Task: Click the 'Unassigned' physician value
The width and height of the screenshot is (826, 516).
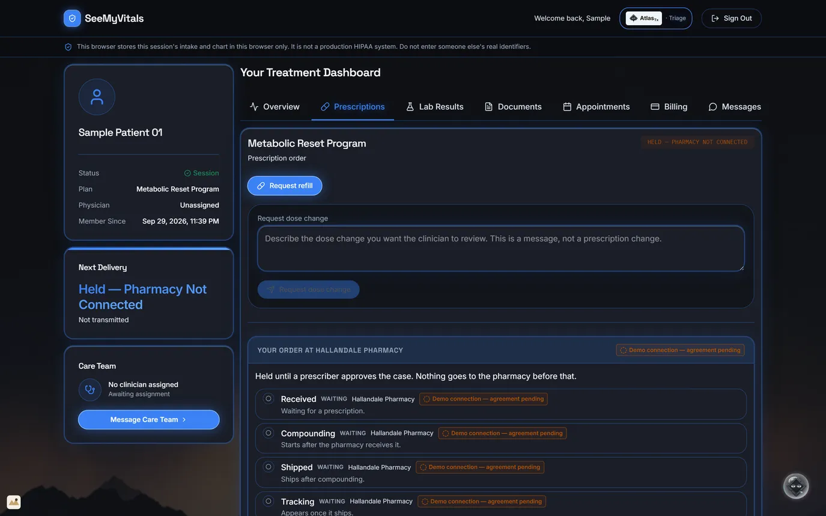Action: pyautogui.click(x=199, y=205)
